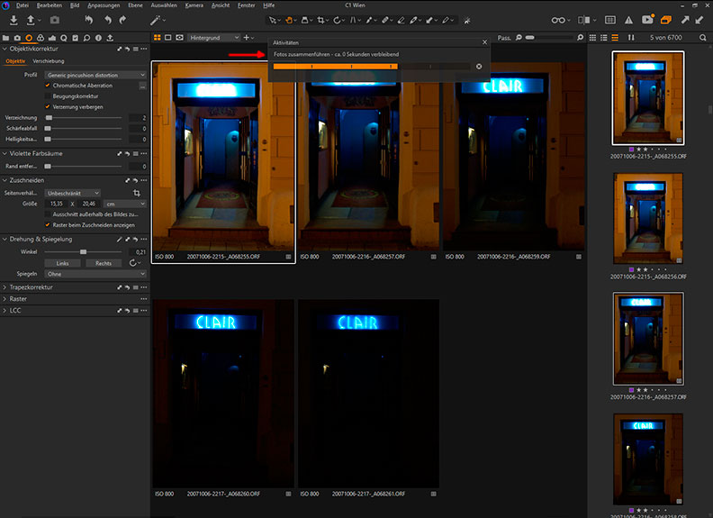
Task: Toggle Beugungskorrektur checkbox
Action: (48, 96)
